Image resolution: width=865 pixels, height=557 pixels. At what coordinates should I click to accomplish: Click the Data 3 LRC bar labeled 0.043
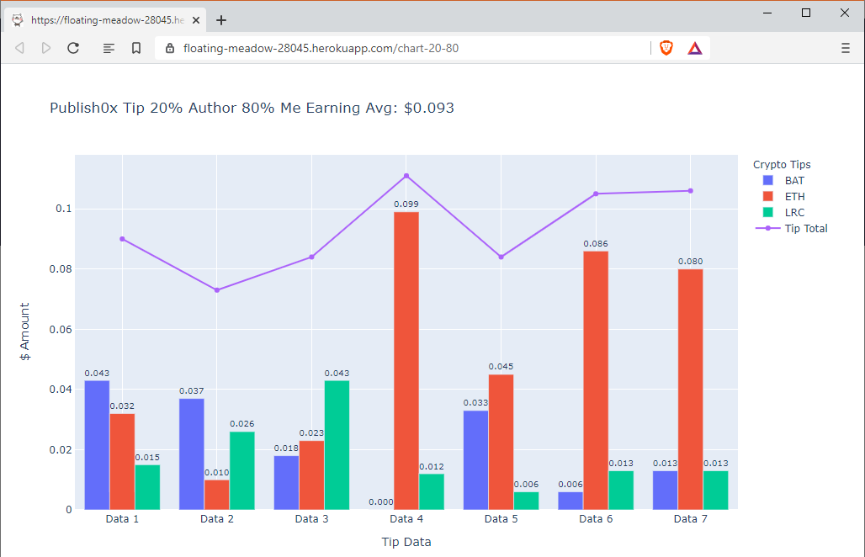[337, 445]
